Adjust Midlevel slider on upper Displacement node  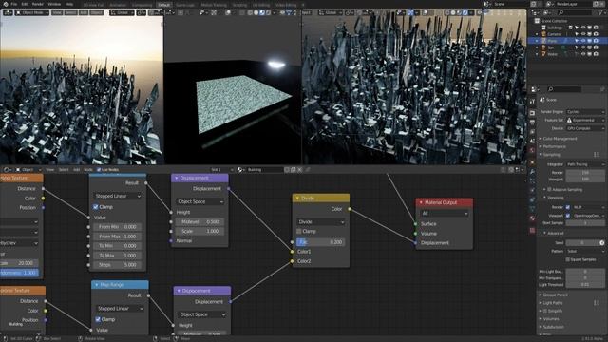pos(199,221)
